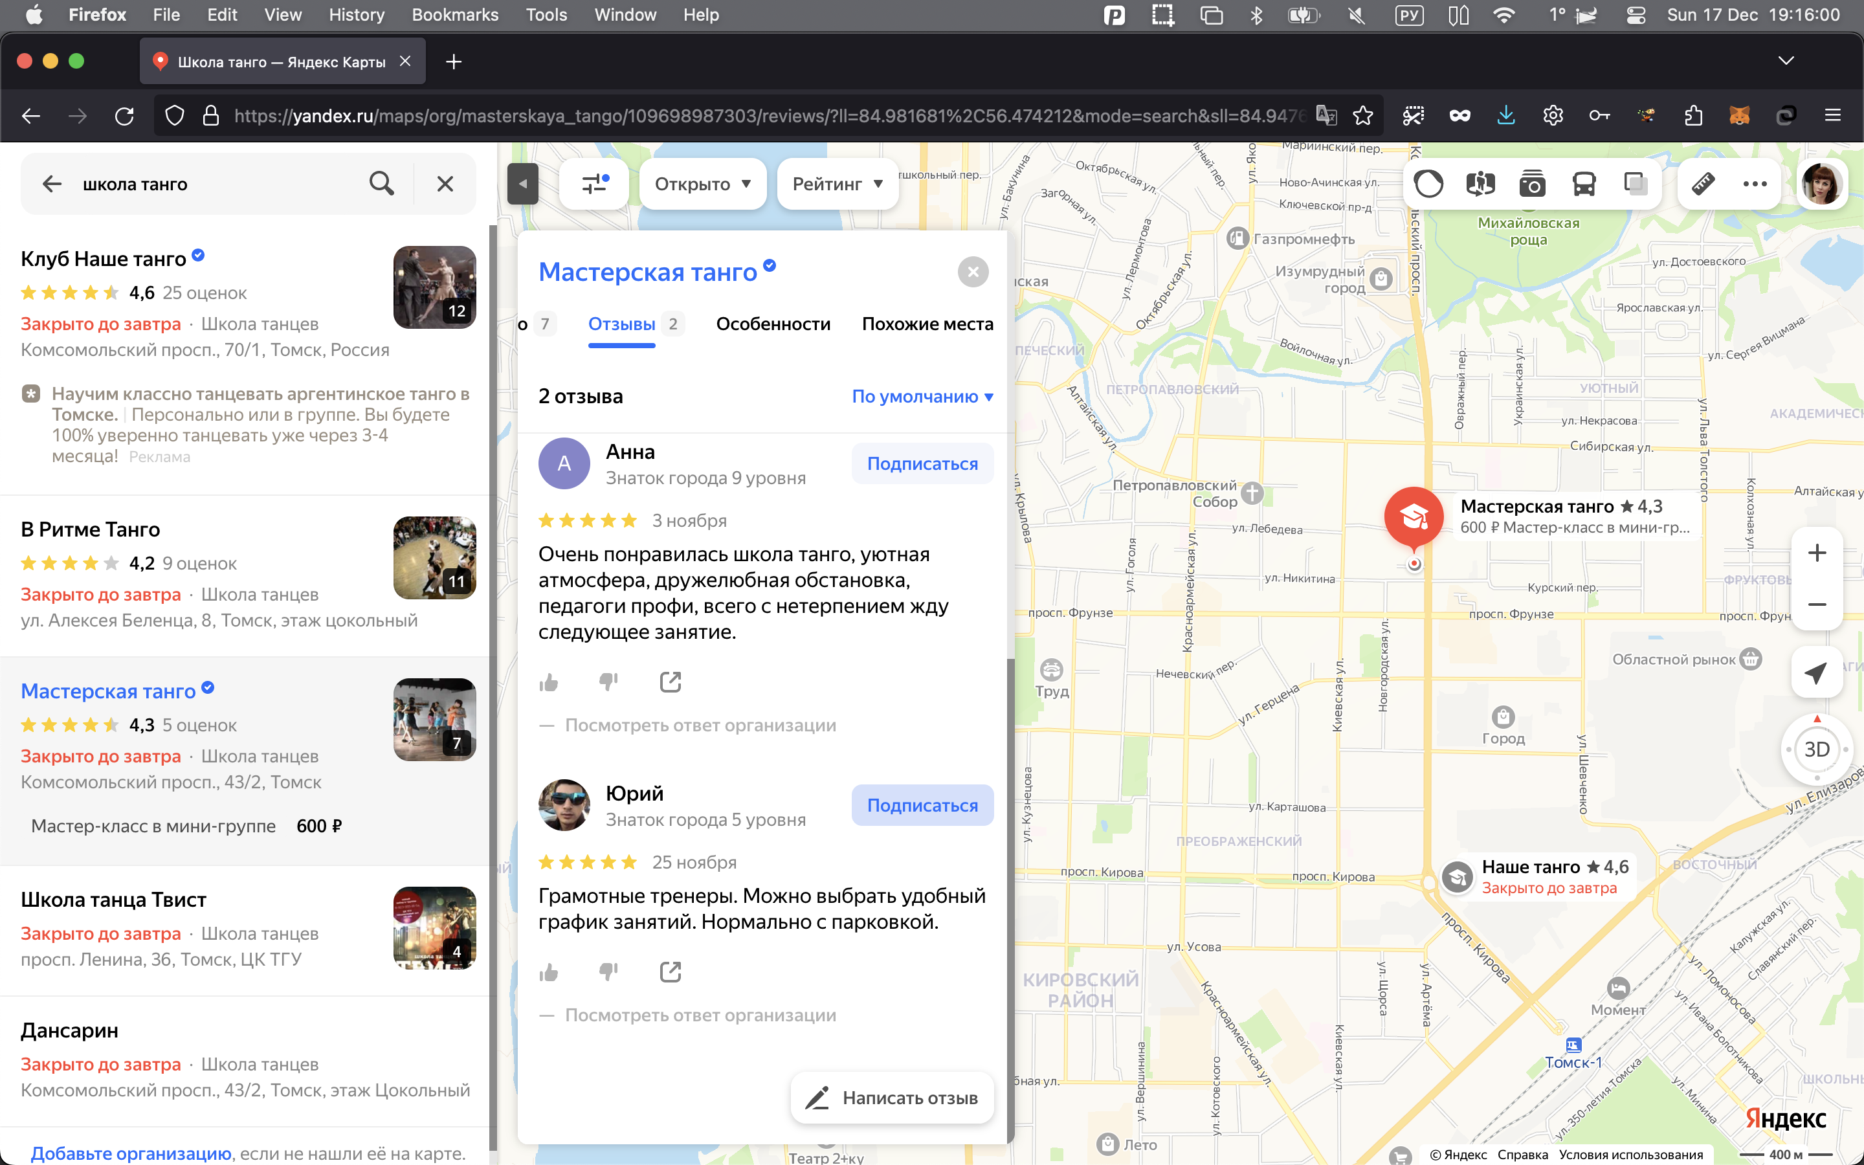Viewport: 1864px width, 1165px height.
Task: Open photos camera icon on map toolbar
Action: pyautogui.click(x=1532, y=184)
